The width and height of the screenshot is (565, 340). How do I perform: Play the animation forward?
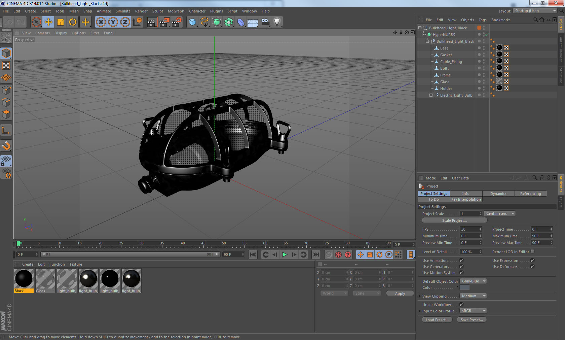point(285,254)
